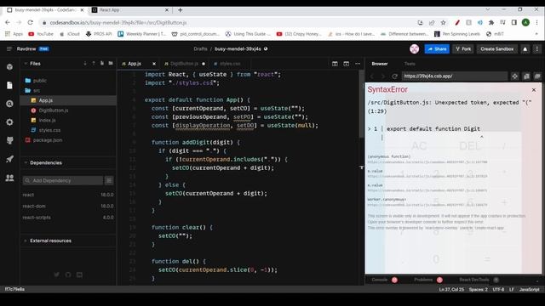545x306 pixels.
Task: Select App.js in the file tree
Action: tap(68, 100)
